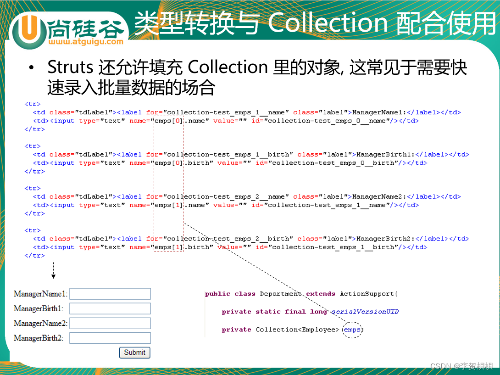The width and height of the screenshot is (500, 375).
Task: Click 'ActionSupport{' in Java code
Action: pos(369,294)
